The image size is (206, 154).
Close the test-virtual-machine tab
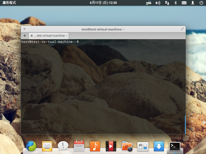[32, 36]
